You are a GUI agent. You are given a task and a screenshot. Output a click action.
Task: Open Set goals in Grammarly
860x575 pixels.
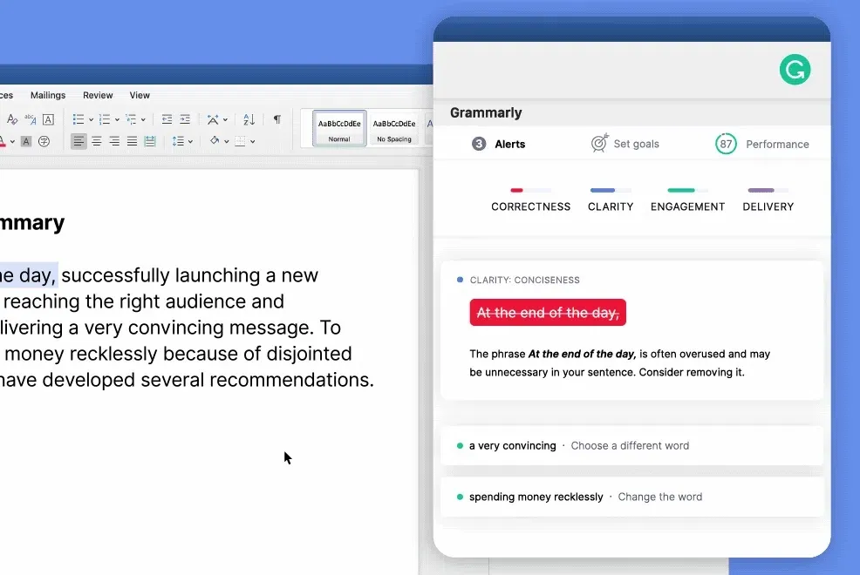click(625, 144)
